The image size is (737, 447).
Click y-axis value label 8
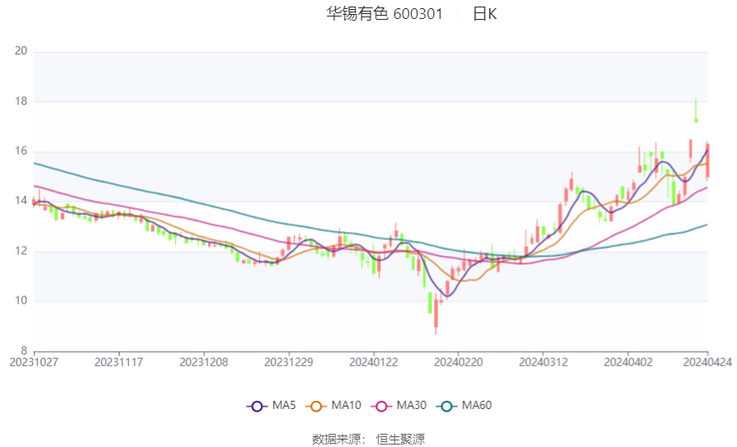tap(24, 351)
